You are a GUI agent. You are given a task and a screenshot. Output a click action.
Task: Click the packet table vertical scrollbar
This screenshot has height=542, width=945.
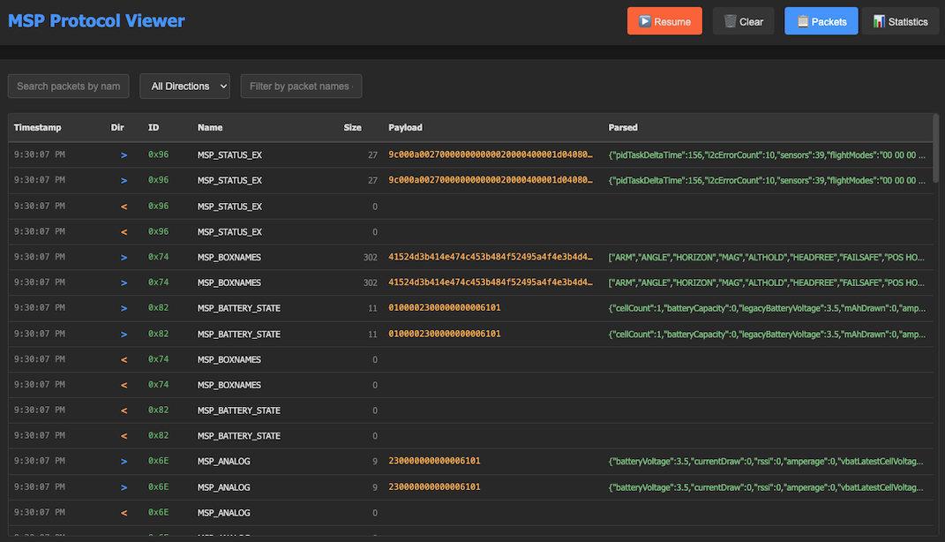click(935, 147)
